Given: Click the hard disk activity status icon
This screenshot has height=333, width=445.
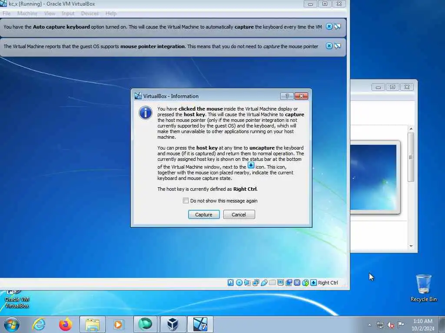Looking at the screenshot, I should pyautogui.click(x=230, y=283).
